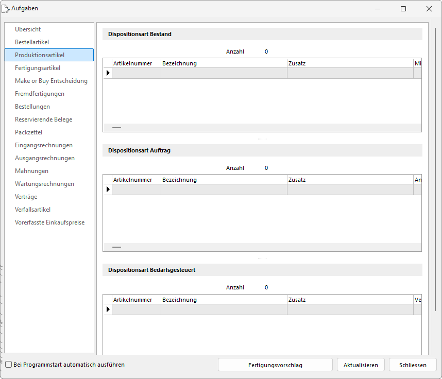Click the Dispositionsart Auftrag section header
442x379 pixels.
[262, 150]
